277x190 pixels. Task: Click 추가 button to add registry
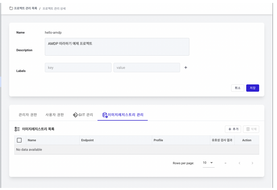point(233,129)
